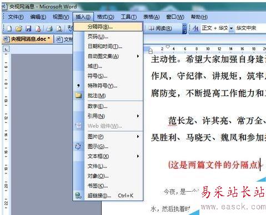Click the toolbar options overflow chevron
Viewport: 266px width, 215px height.
tap(184, 28)
